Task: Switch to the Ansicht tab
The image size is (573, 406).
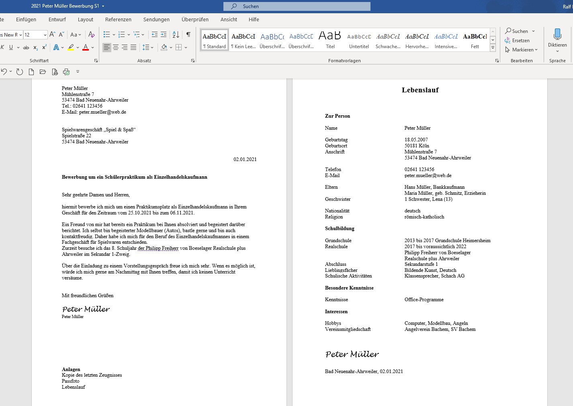Action: [229, 19]
